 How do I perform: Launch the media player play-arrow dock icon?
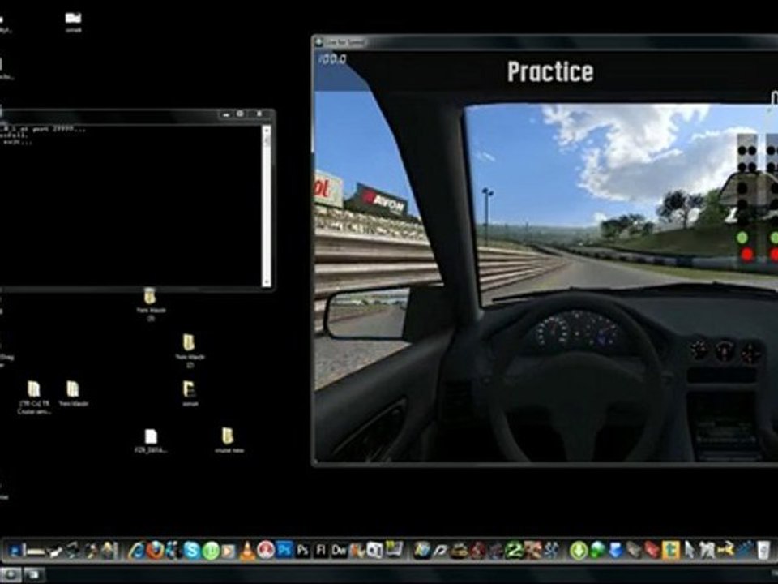(x=229, y=551)
